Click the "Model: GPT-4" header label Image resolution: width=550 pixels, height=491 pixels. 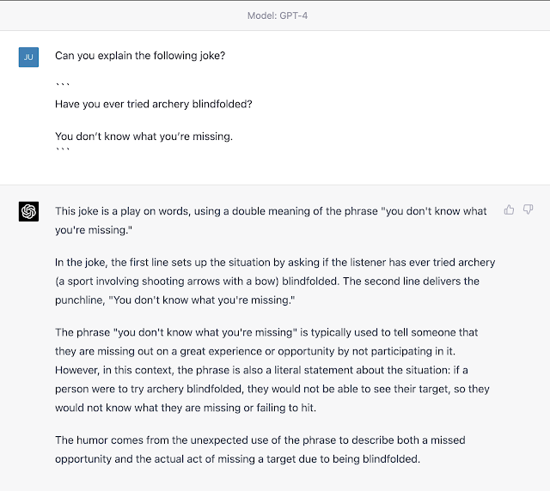[274, 15]
